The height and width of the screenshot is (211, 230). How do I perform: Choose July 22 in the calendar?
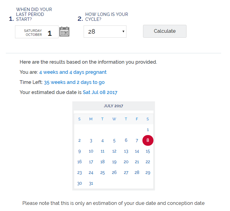[148, 162]
